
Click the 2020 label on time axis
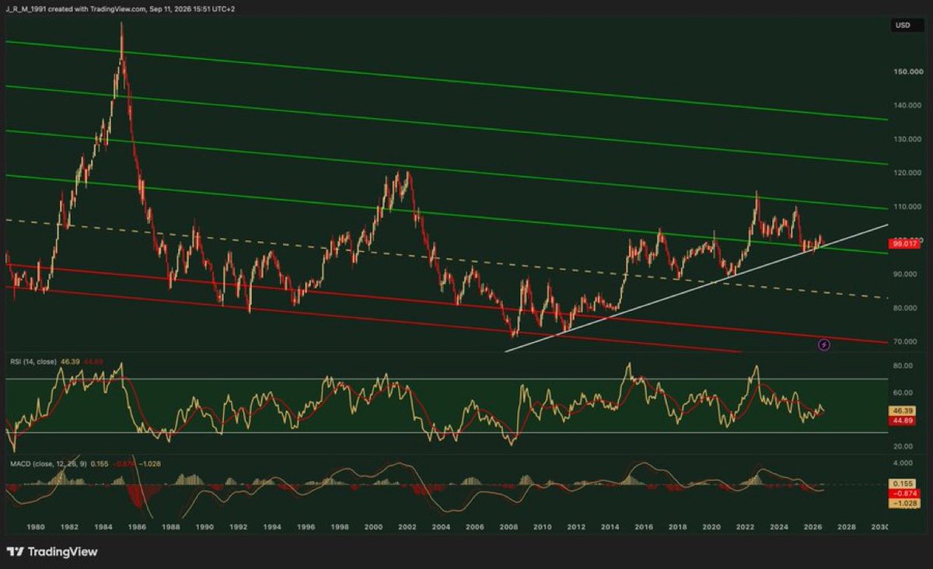click(711, 526)
